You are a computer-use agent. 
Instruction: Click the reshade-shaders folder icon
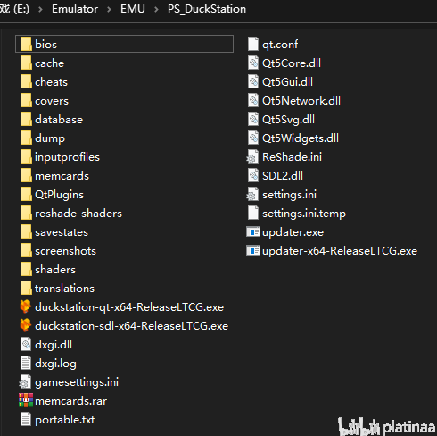click(x=26, y=214)
